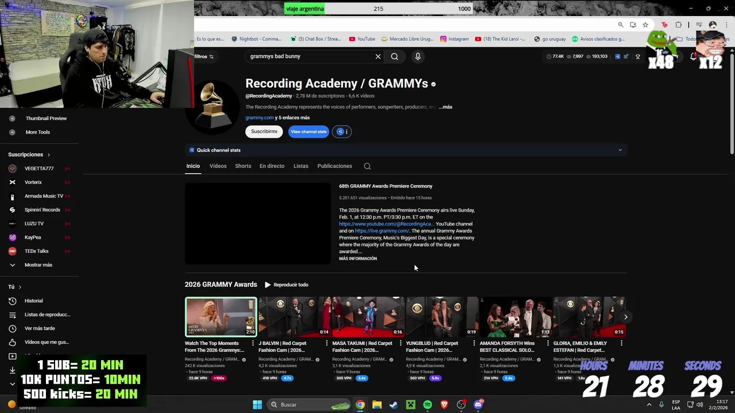Open File Explorer from the taskbar

coord(377,404)
